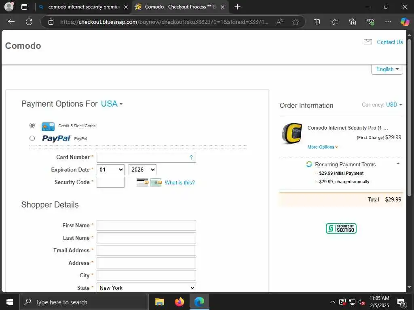Open the English language dropdown
Viewport: 414px width, 310px height.
coord(387,69)
